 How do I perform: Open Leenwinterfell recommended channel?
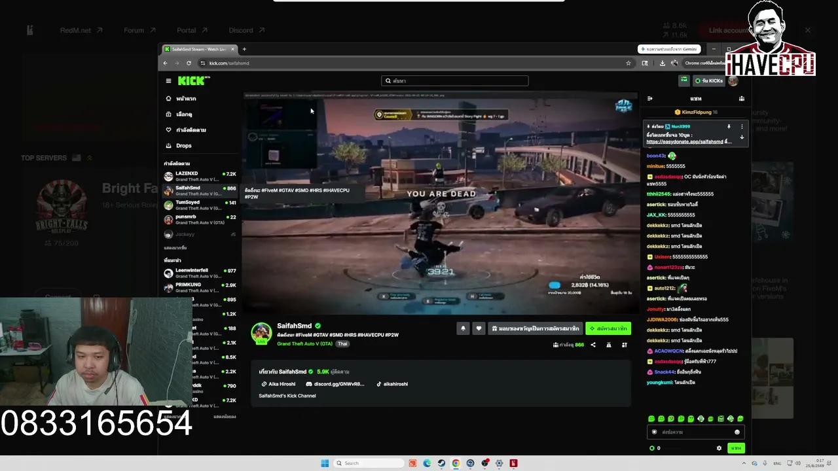[200, 273]
